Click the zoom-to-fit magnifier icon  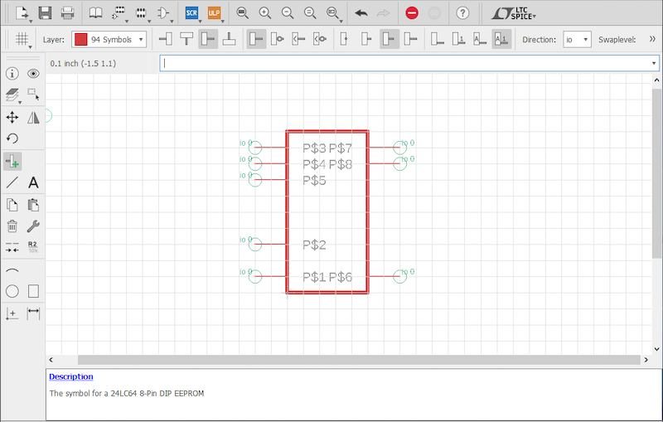point(242,13)
